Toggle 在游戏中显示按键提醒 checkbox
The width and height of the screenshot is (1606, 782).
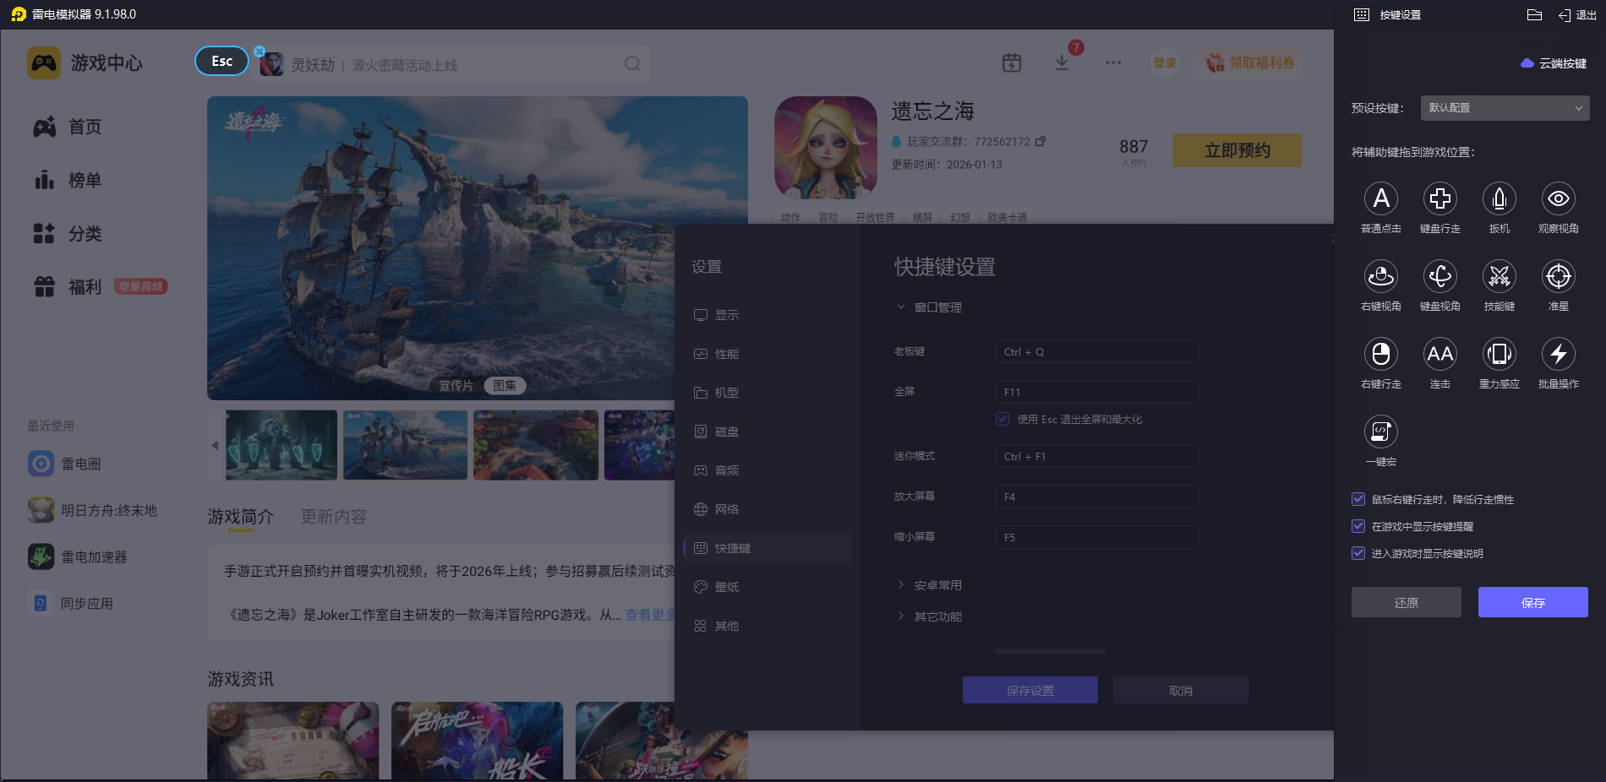tap(1358, 526)
